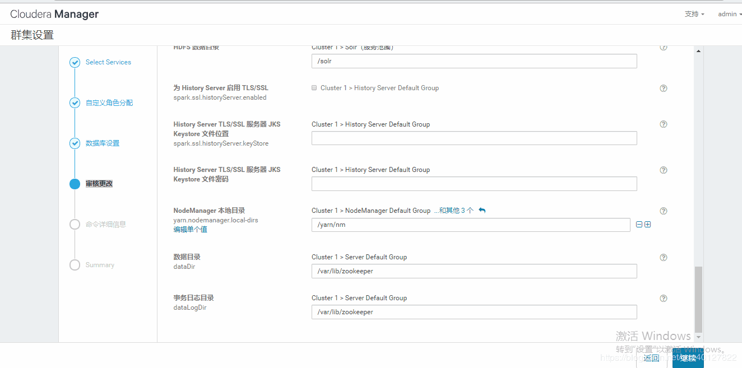This screenshot has width=742, height=368.
Task: Enable TLS/SSL checkbox for History Server
Action: click(x=314, y=88)
